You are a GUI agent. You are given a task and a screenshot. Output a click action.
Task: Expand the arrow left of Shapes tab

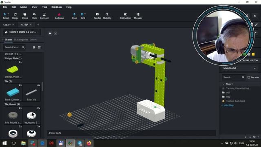3,40
